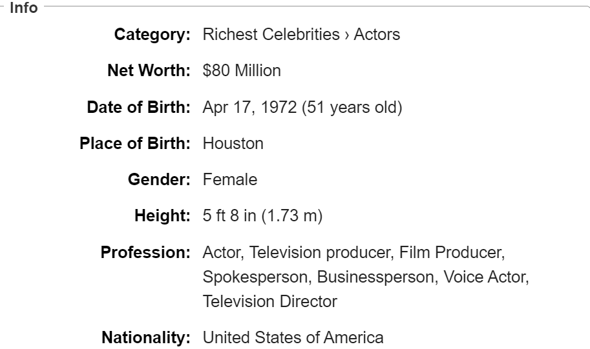Click Television producer in profession list
The width and height of the screenshot is (590, 349).
(x=321, y=252)
